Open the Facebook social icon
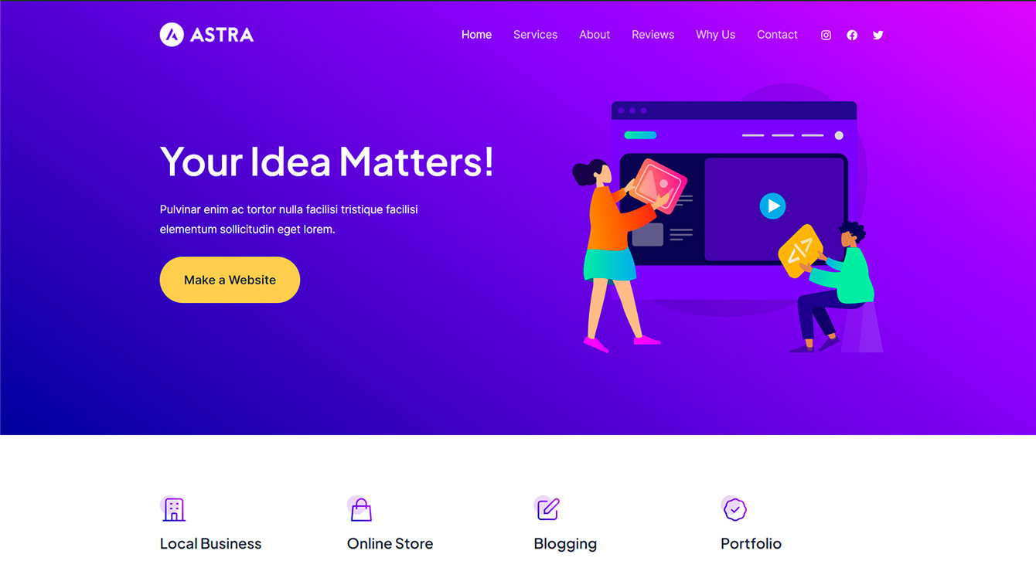The width and height of the screenshot is (1036, 561). point(852,35)
